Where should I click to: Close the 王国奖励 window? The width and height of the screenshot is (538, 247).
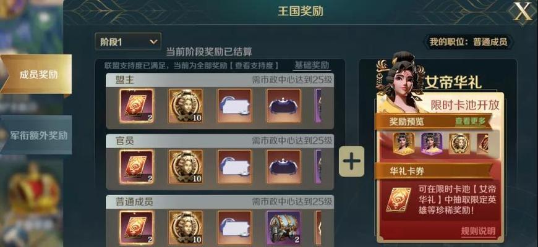(x=522, y=13)
